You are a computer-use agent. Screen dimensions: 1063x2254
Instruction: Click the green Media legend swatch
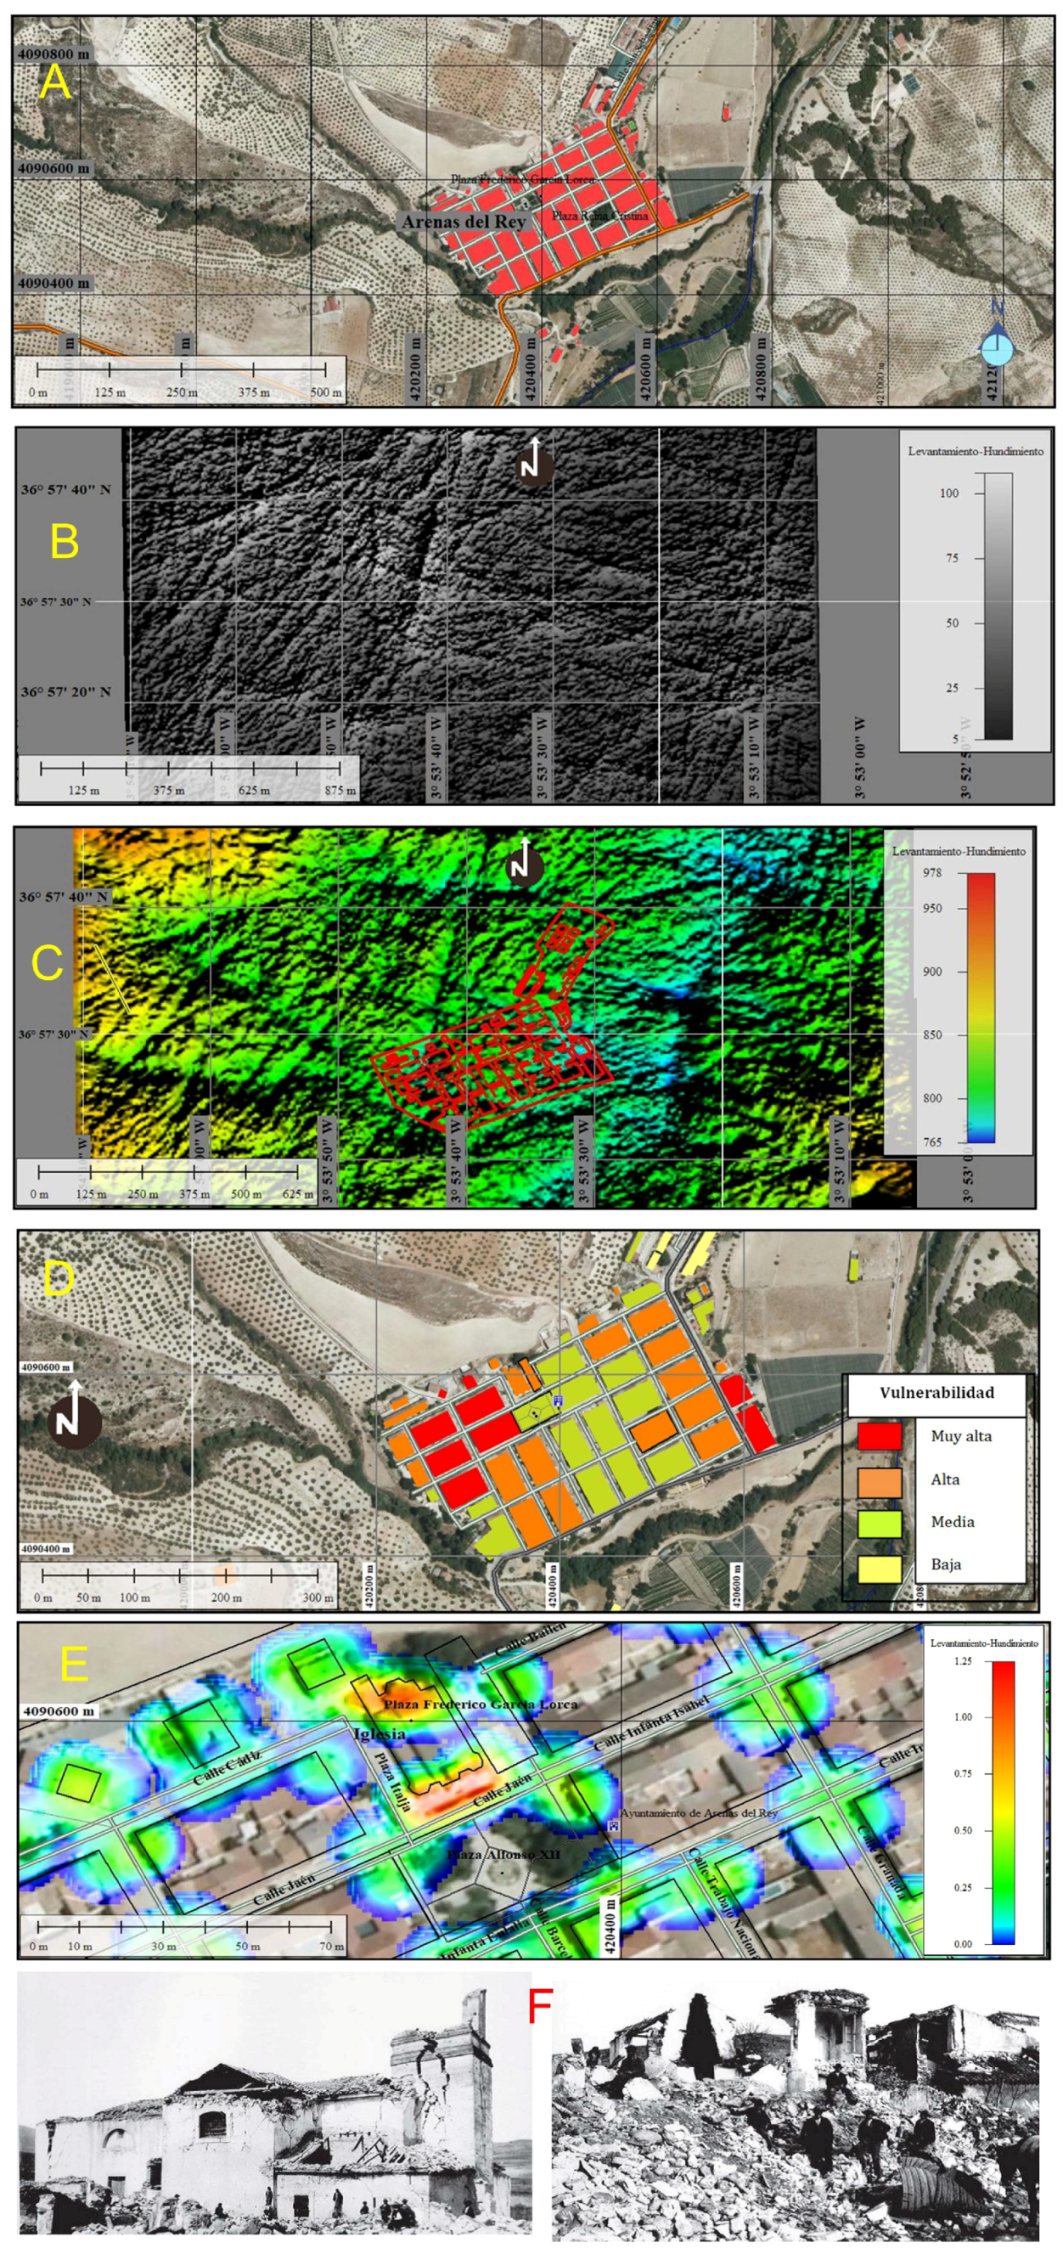click(x=880, y=1524)
